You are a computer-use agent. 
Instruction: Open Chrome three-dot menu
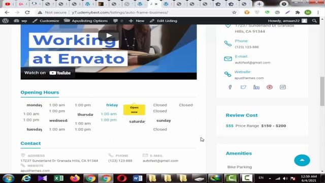(318, 12)
